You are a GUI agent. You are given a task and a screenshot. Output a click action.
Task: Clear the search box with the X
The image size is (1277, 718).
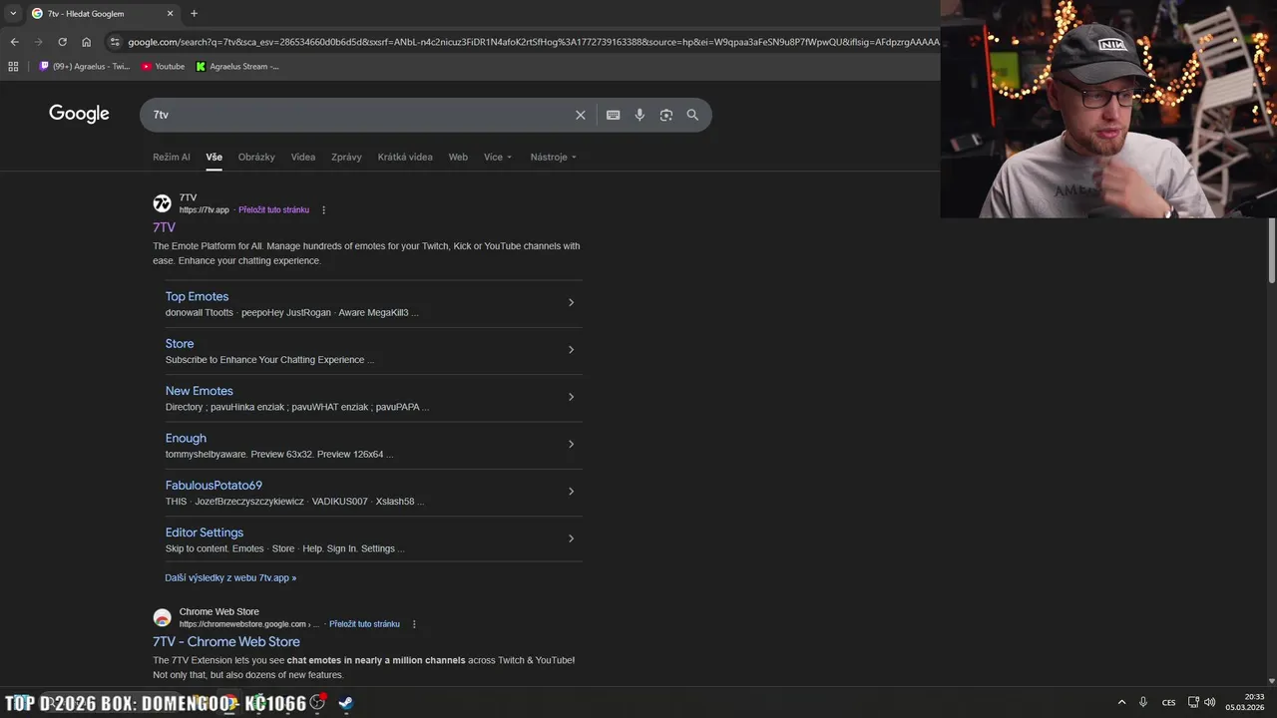tap(581, 115)
